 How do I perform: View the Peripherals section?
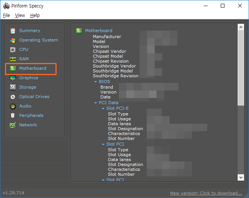pos(31,115)
